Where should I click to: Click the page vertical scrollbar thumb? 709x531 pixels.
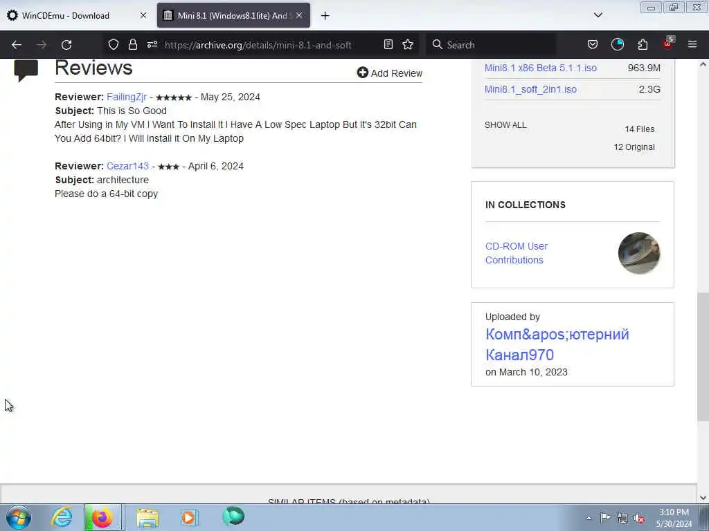point(703,357)
